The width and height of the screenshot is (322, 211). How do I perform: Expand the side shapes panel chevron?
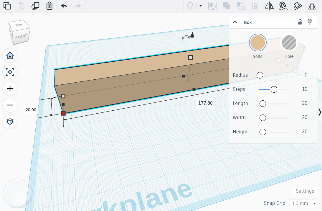click(320, 112)
